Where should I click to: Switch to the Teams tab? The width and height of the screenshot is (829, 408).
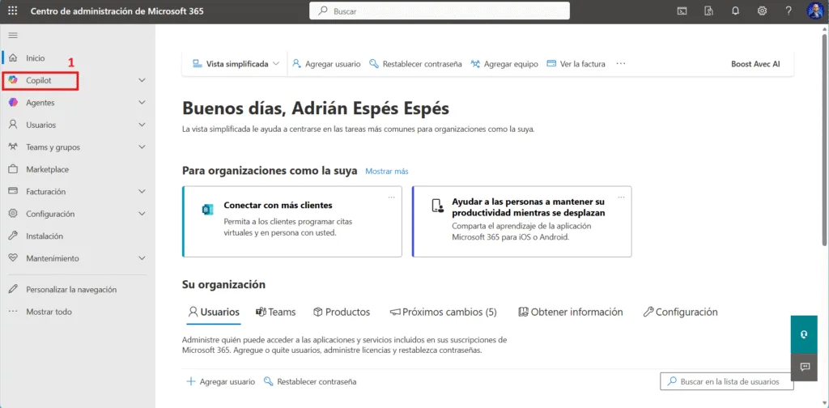coord(275,312)
